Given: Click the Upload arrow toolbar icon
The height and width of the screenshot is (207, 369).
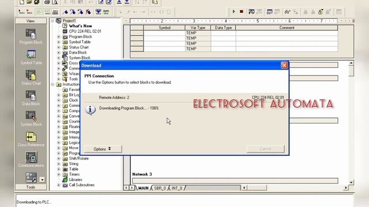Looking at the screenshot, I should click(x=119, y=2).
